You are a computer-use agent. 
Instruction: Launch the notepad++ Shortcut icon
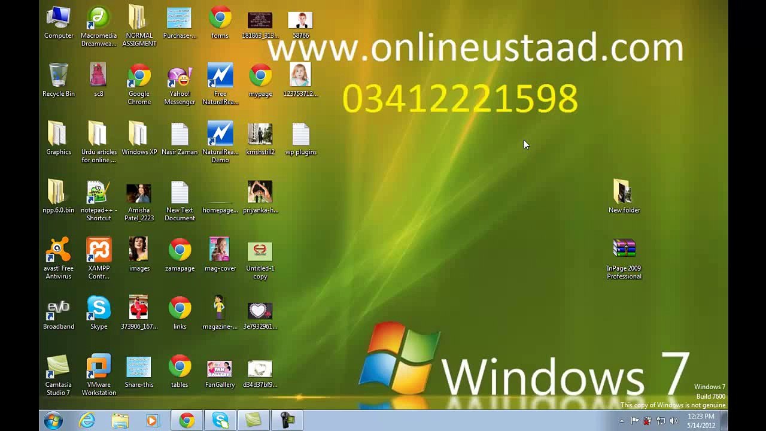(99, 201)
